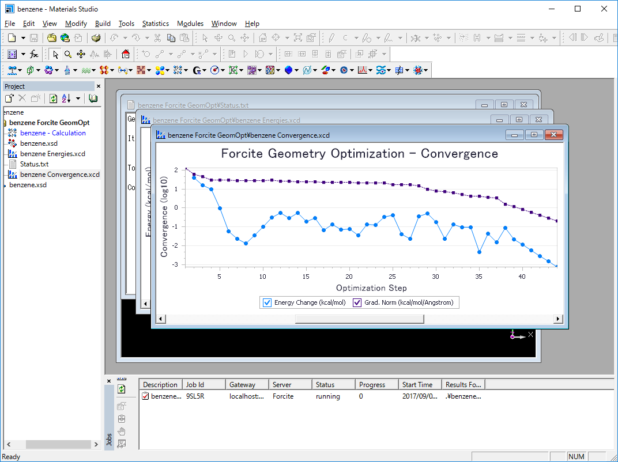Click the red Home toolbar icon
618x462 pixels.
click(x=126, y=54)
